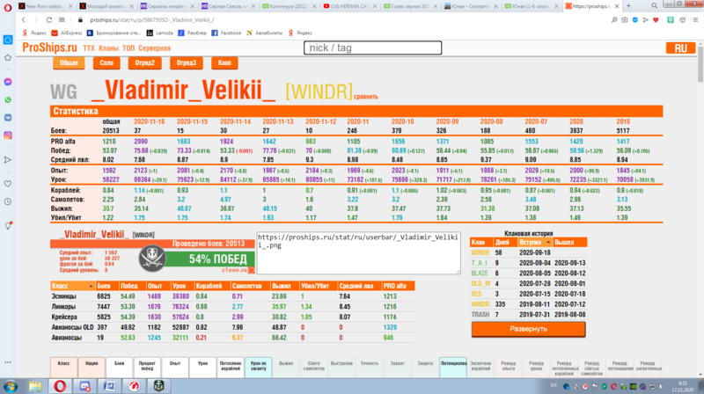
Task: Open WhatsApp in Opera sidebar
Action: pos(8,99)
